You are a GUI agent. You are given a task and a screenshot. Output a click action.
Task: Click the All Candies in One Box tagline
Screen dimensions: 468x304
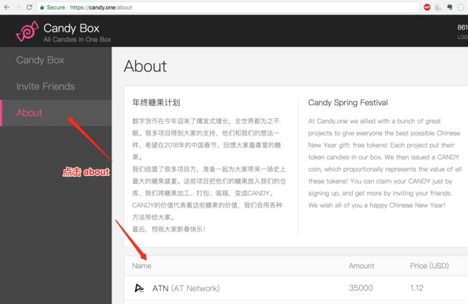pos(77,40)
